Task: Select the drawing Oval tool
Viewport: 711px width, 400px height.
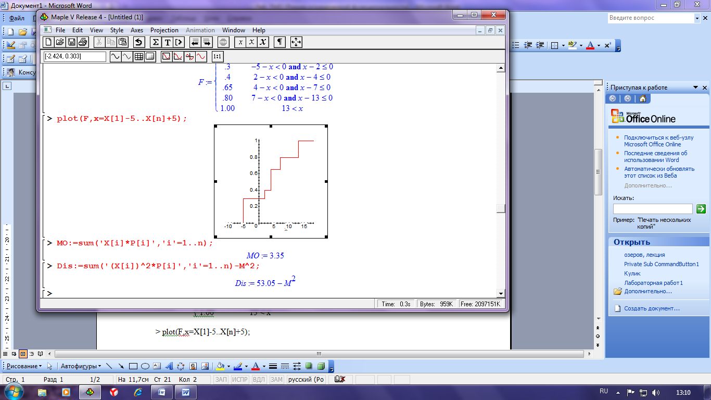Action: (146, 366)
